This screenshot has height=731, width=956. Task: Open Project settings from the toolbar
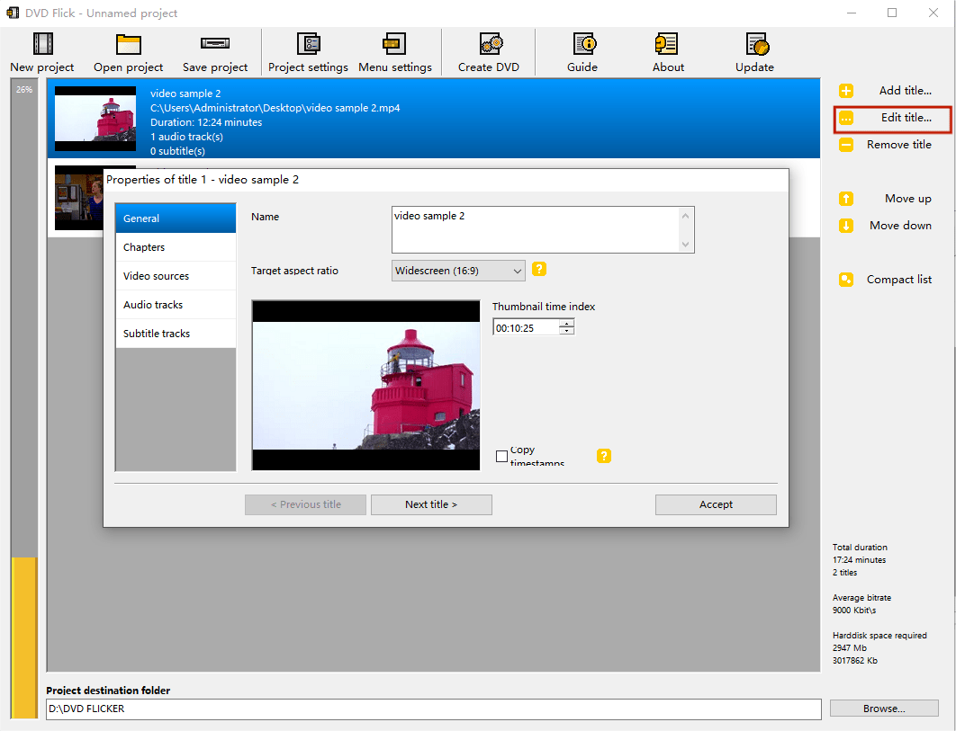(308, 44)
